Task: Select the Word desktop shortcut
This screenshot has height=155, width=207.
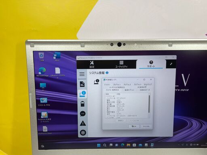Action: (57, 57)
